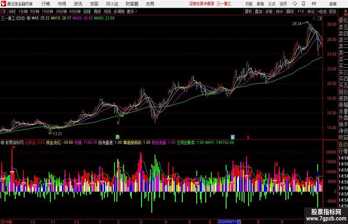Click the 游客 account label

(333, 4)
